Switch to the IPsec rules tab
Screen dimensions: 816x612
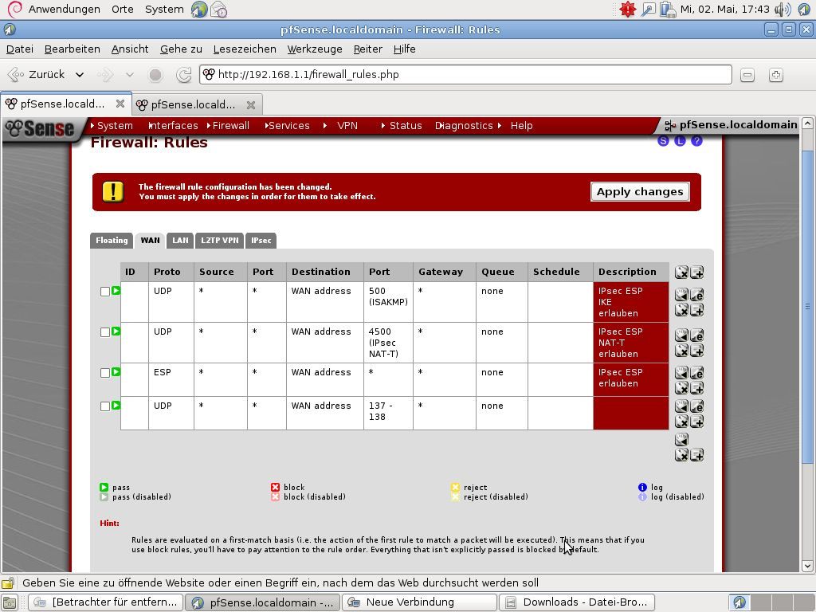(x=261, y=241)
